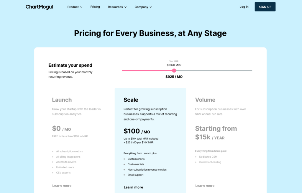Open Learn more under Volume plan
Screen dimensions: 302x193
point(205,186)
